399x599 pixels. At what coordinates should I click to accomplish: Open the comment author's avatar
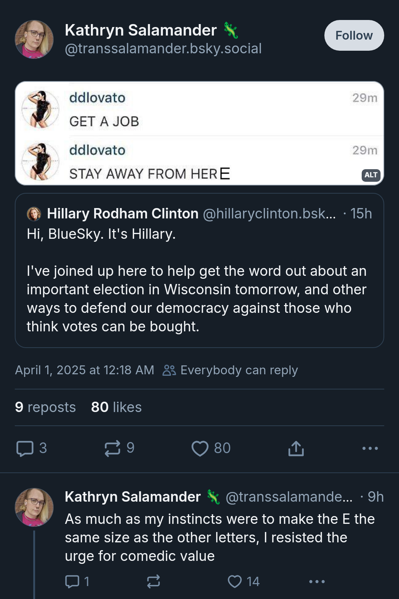point(34,507)
